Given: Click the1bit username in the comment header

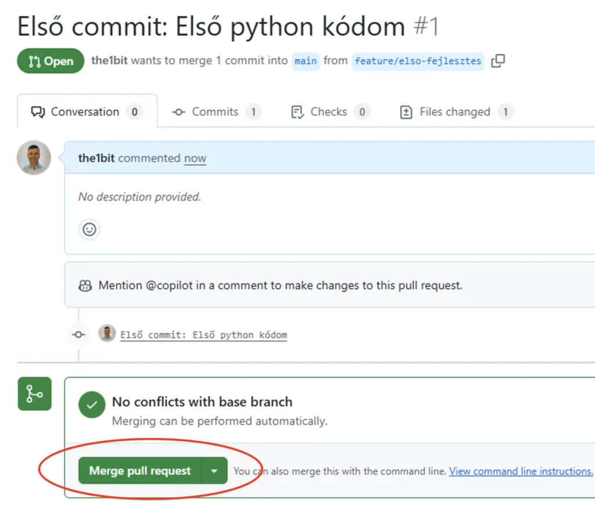Looking at the screenshot, I should pos(96,158).
